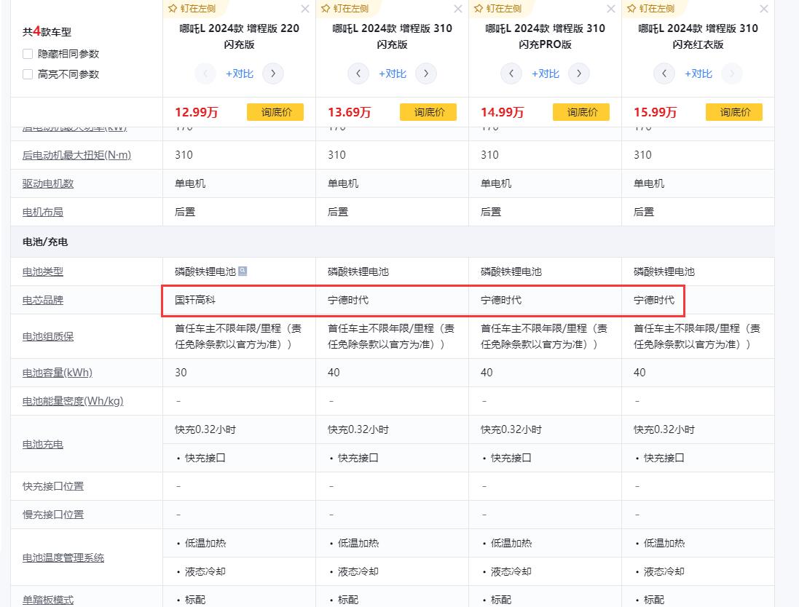Add 310 闪充PRO版 via +对比 link
The height and width of the screenshot is (607, 799).
tap(545, 74)
